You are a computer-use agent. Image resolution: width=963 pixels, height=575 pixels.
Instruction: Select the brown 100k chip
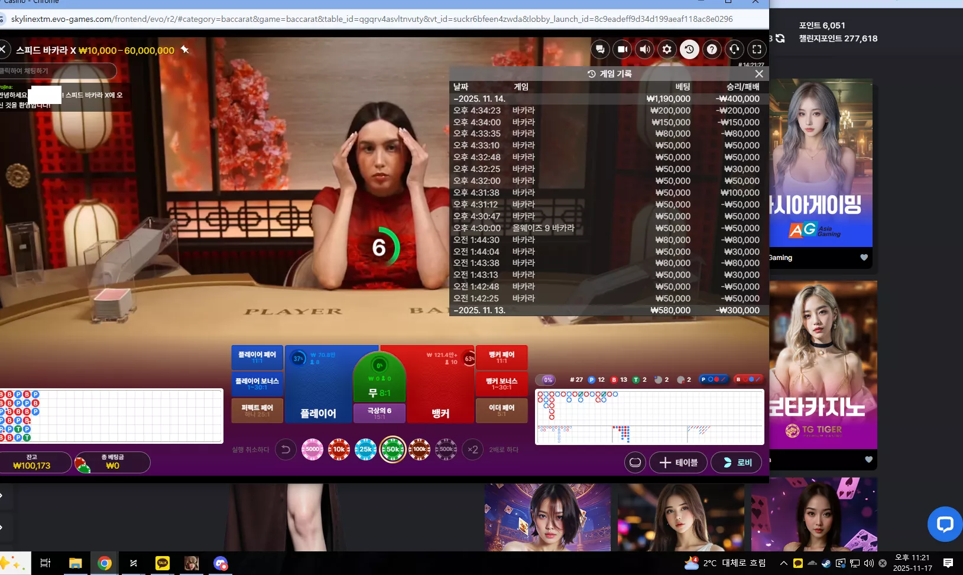pyautogui.click(x=420, y=449)
